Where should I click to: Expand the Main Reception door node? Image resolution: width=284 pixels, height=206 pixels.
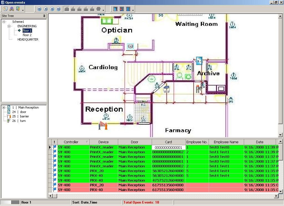tap(4, 107)
